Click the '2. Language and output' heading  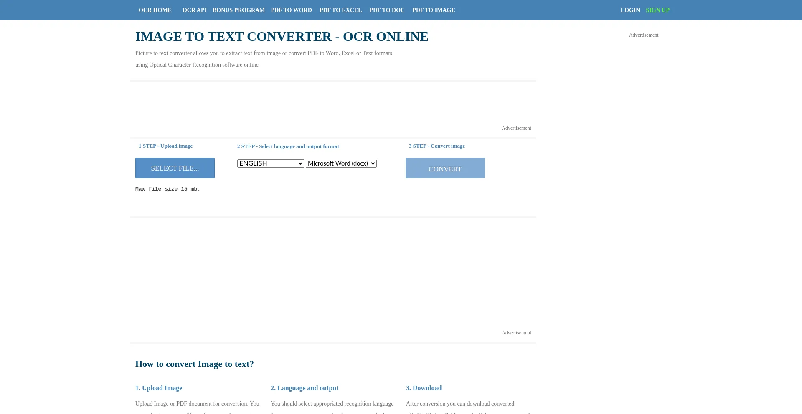(x=305, y=388)
